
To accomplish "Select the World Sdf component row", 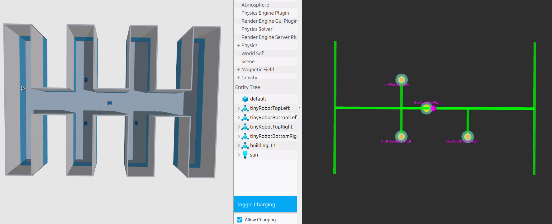I will [252, 54].
